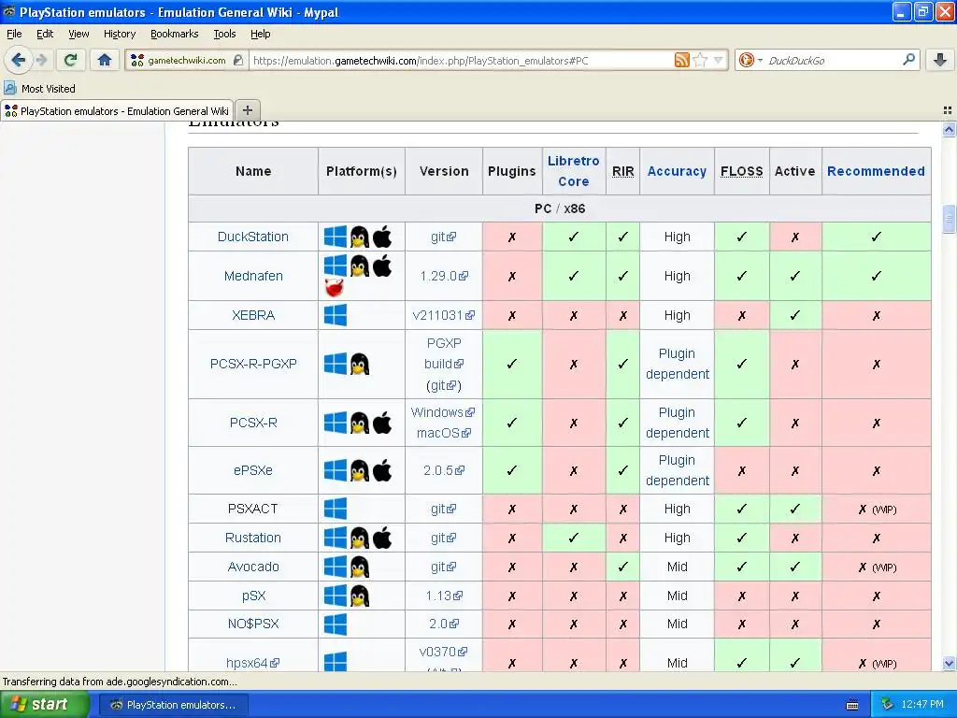Open the History menu
957x718 pixels.
tap(119, 34)
